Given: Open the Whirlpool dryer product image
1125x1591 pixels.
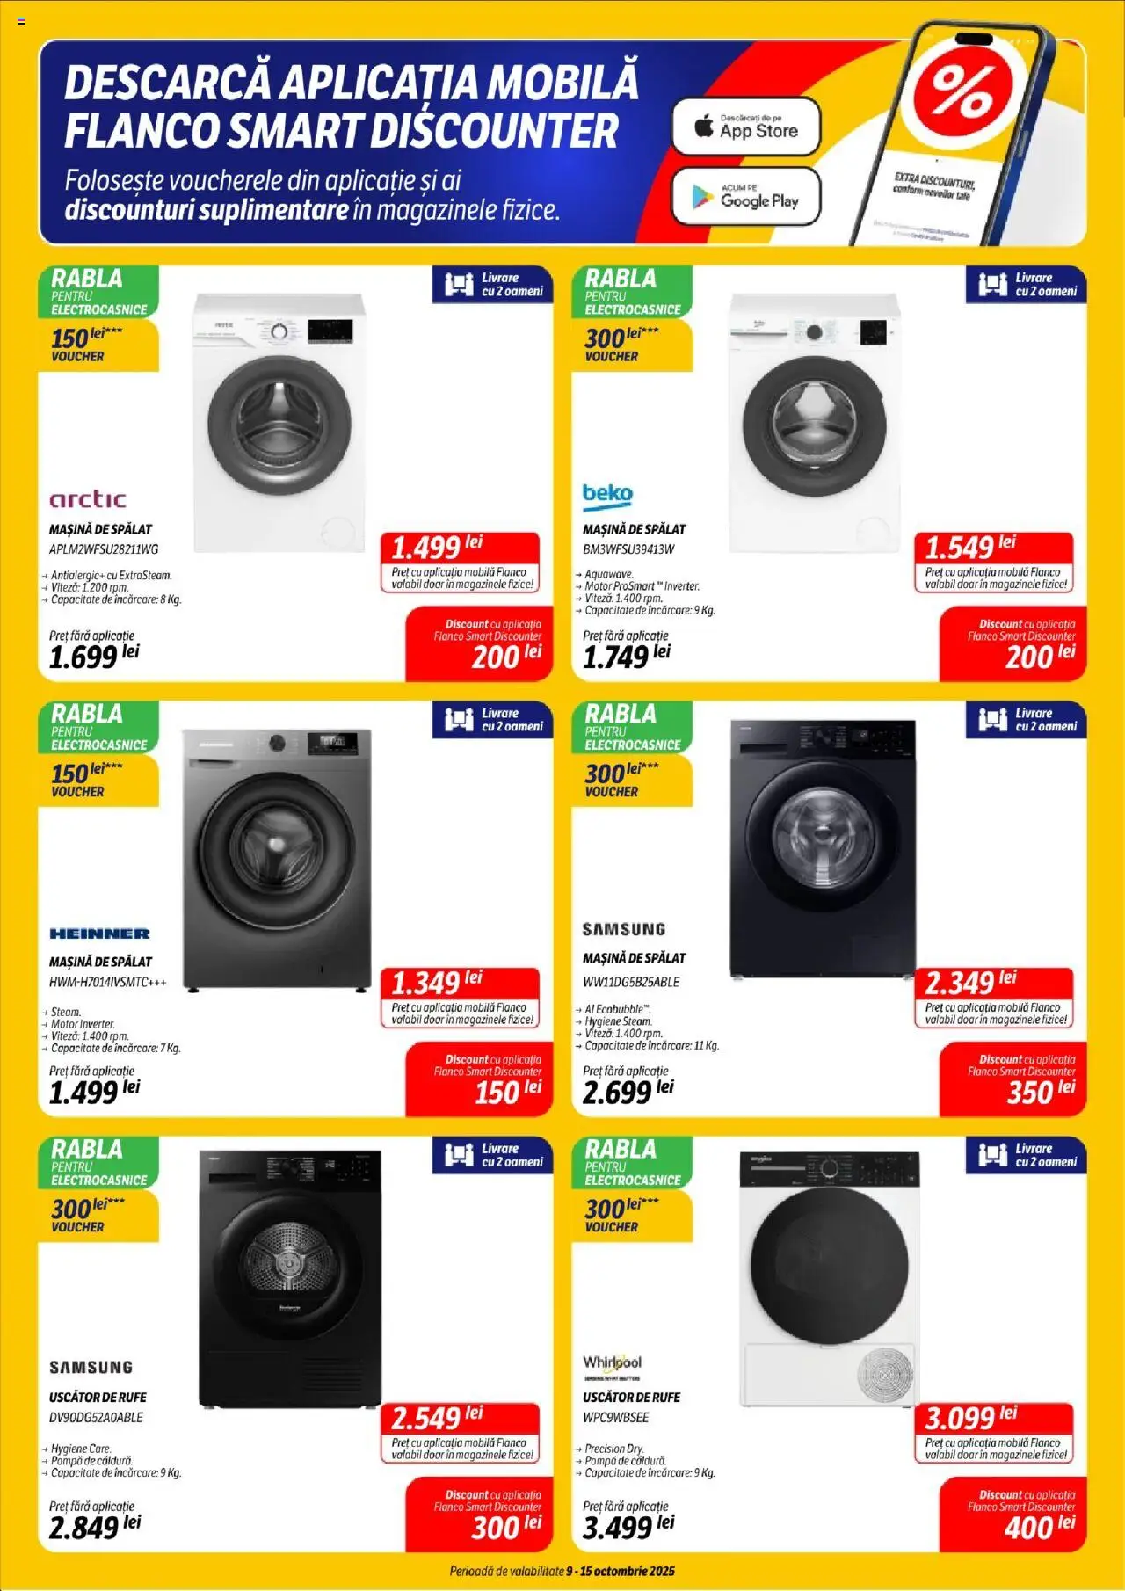Looking at the screenshot, I should tap(830, 1278).
